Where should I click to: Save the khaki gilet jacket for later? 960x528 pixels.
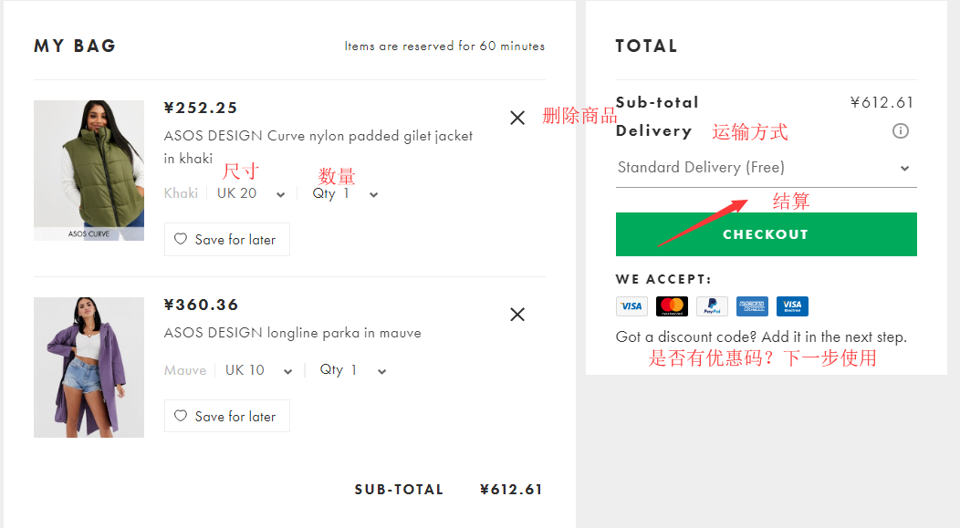226,240
